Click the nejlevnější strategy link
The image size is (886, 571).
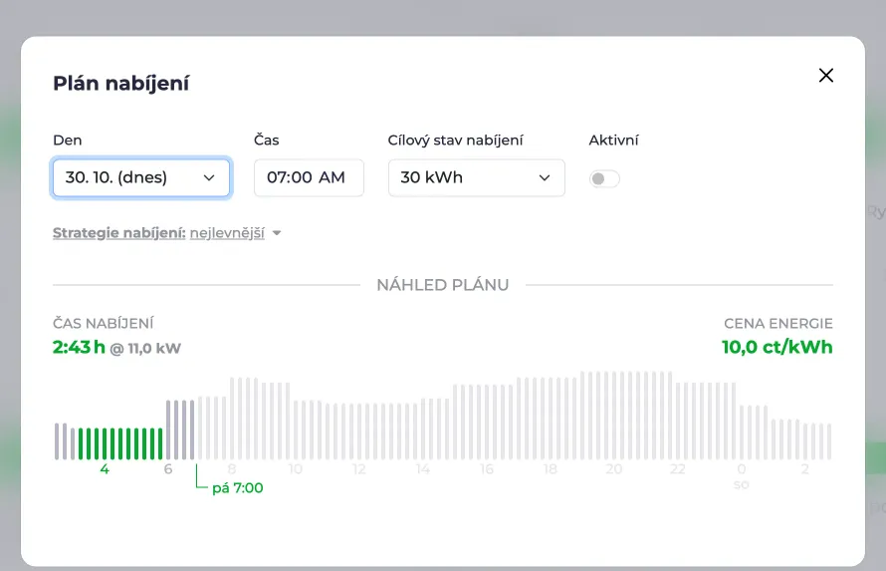[227, 233]
